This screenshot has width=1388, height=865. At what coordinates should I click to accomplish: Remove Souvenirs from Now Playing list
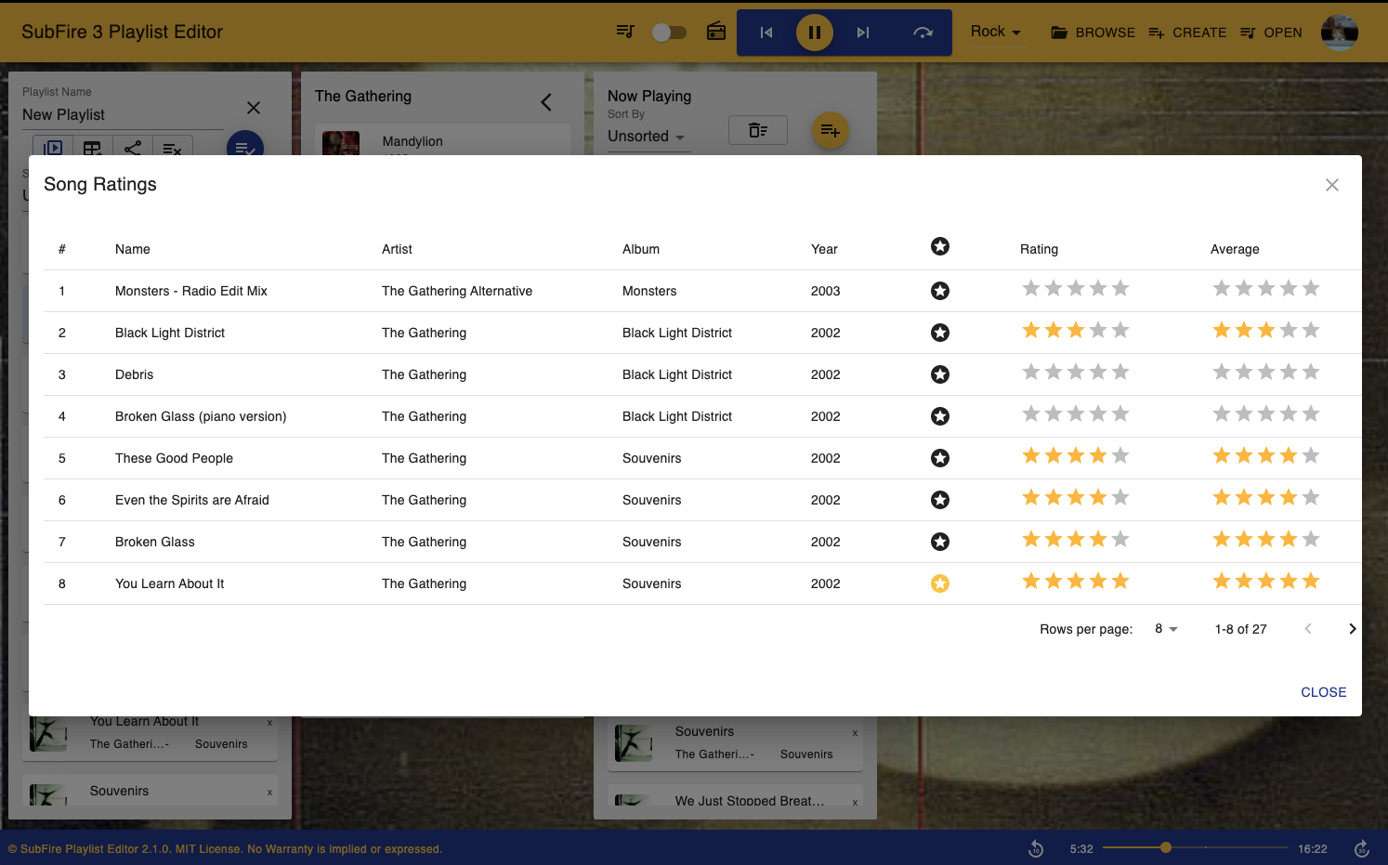(855, 733)
